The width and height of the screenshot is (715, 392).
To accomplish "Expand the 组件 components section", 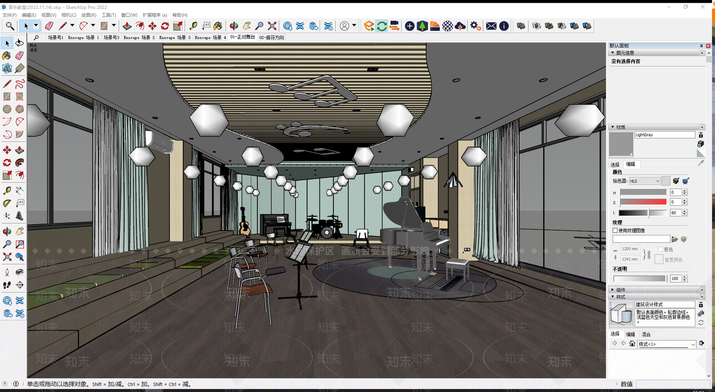I will pos(613,290).
